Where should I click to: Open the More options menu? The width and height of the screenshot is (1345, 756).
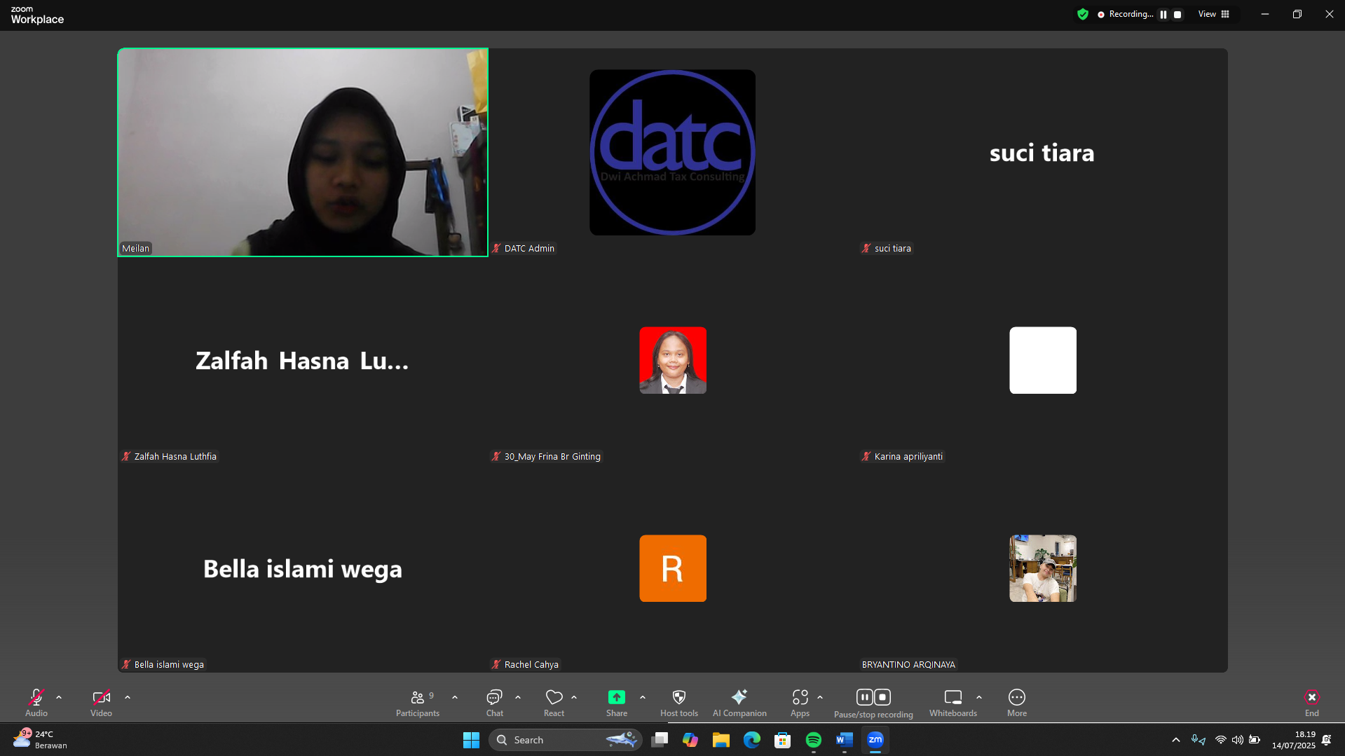[1016, 702]
